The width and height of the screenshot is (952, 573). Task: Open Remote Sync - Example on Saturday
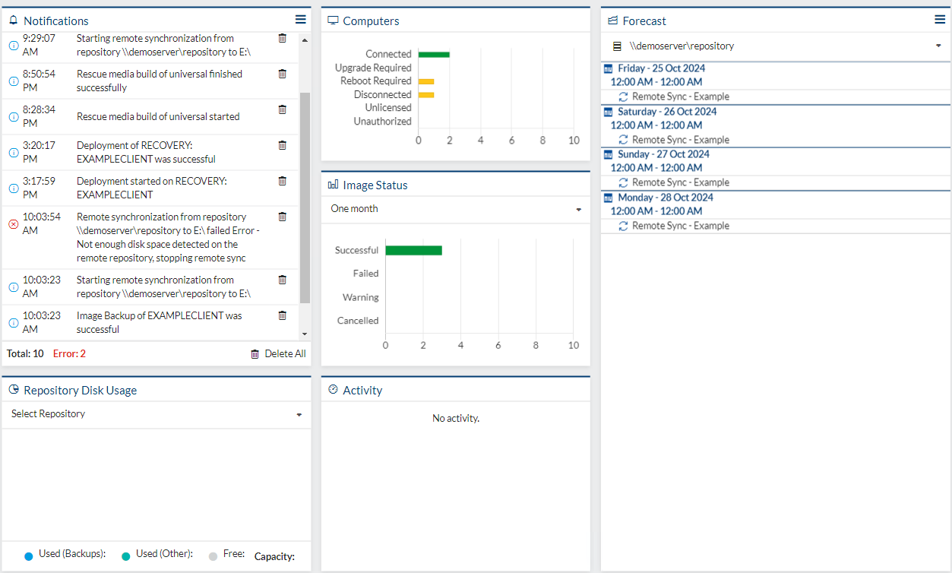click(673, 140)
